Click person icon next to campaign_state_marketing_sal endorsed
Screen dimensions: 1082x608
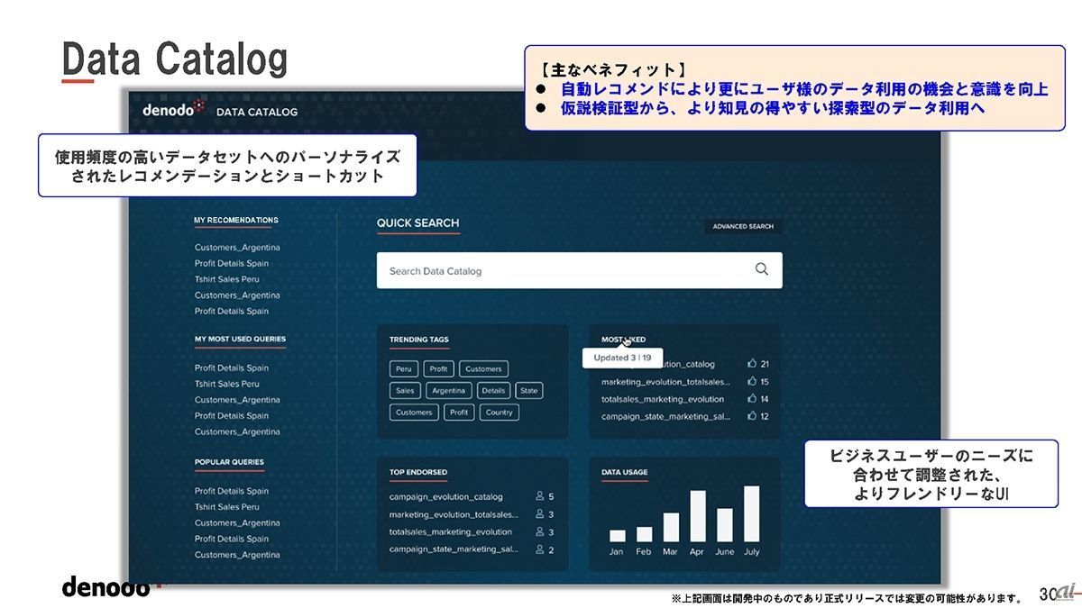(x=540, y=549)
